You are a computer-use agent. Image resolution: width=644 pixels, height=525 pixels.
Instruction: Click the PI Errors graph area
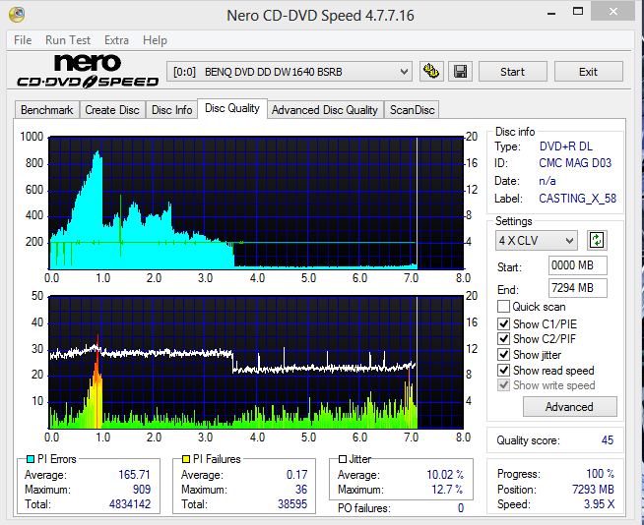click(256, 203)
